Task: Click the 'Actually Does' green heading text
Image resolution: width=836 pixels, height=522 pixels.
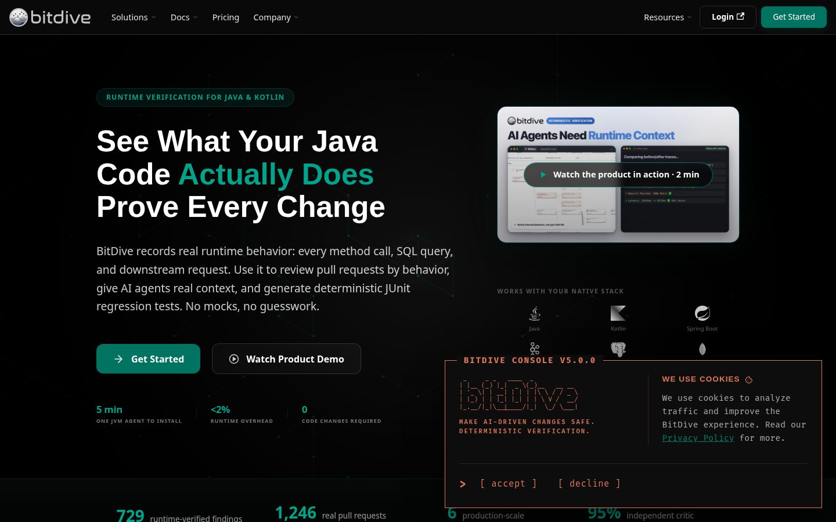Action: 276,174
